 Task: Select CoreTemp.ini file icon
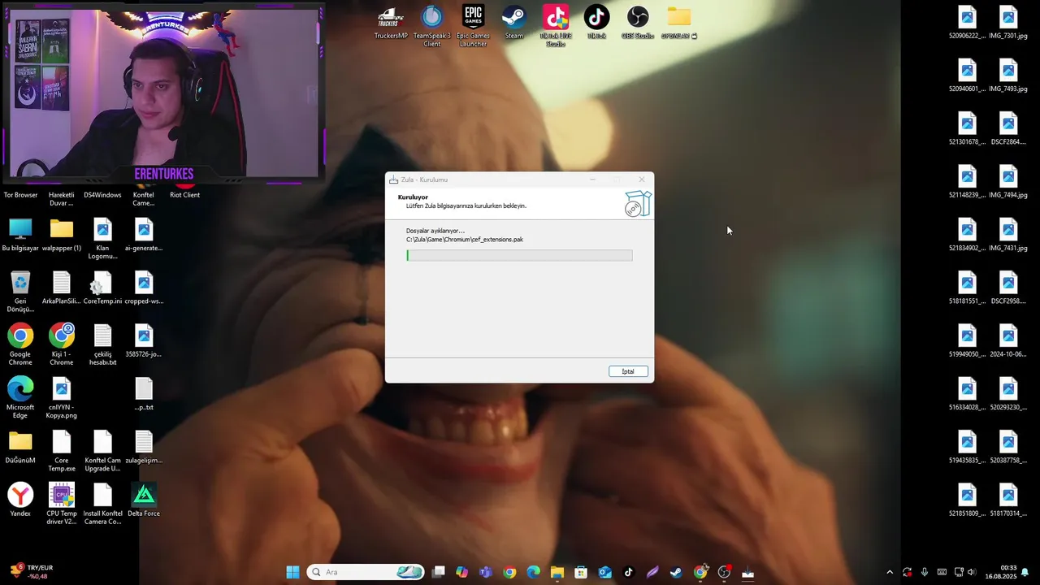click(x=102, y=287)
